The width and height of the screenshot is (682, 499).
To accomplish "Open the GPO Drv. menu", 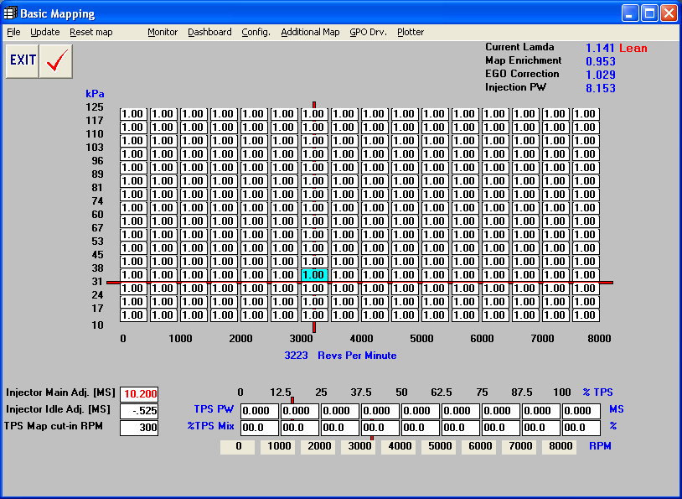I will pos(368,32).
